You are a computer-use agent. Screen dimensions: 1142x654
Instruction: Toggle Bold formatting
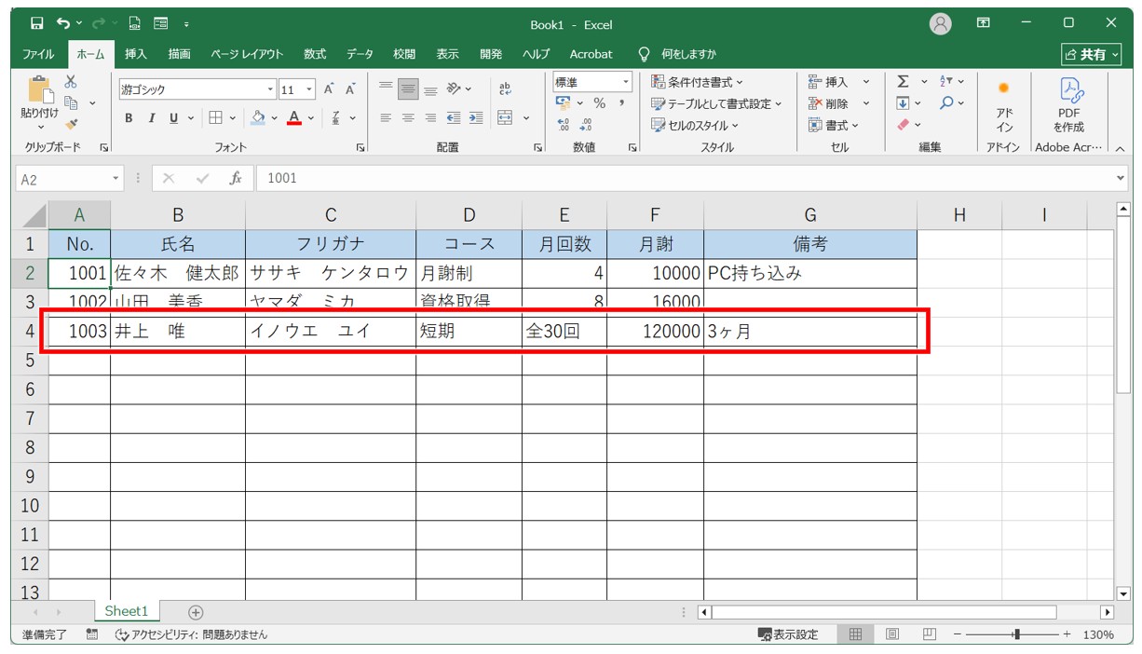pos(129,118)
